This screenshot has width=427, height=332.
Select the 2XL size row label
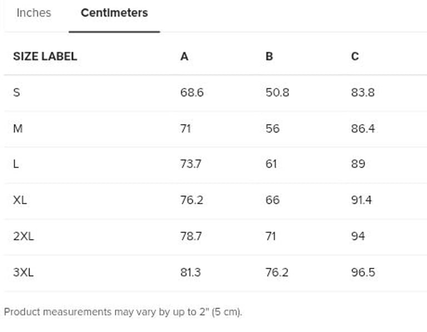coord(23,236)
